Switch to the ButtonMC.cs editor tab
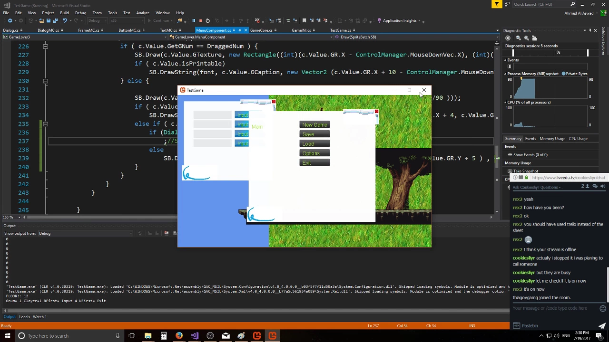 click(x=129, y=30)
